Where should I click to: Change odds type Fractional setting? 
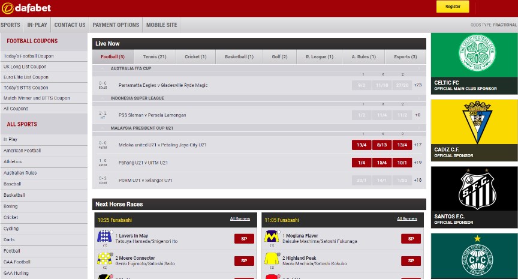(x=493, y=25)
